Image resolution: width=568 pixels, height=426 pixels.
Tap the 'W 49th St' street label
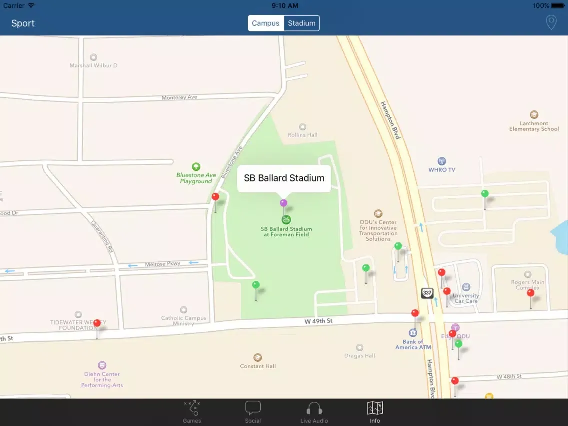318,321
